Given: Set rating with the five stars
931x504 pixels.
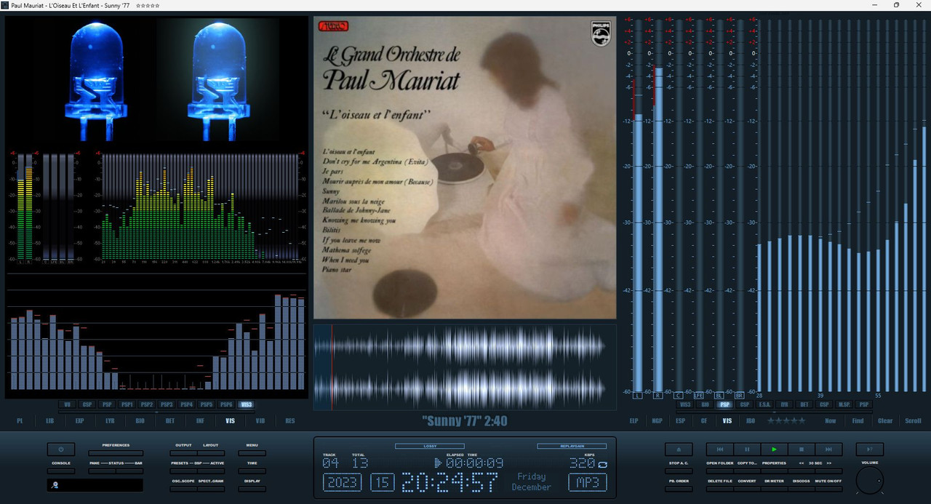Looking at the screenshot, I should click(x=786, y=420).
